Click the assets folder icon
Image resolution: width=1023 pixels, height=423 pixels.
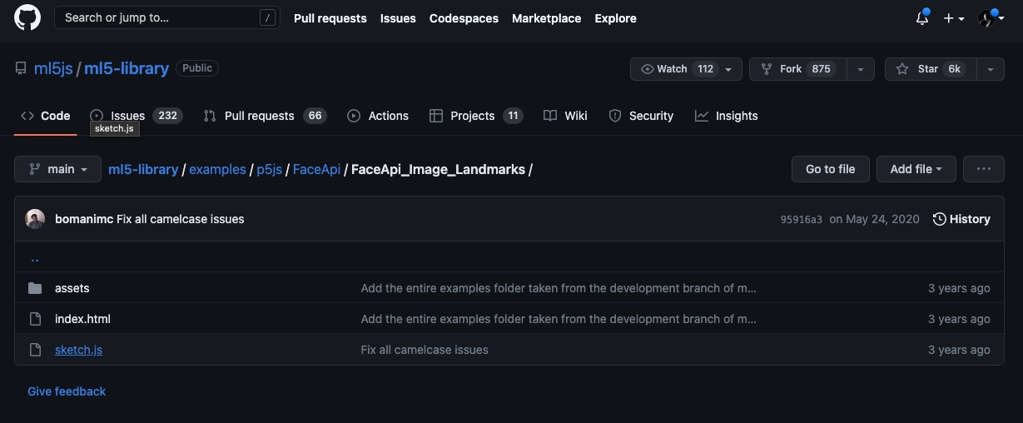(x=35, y=288)
